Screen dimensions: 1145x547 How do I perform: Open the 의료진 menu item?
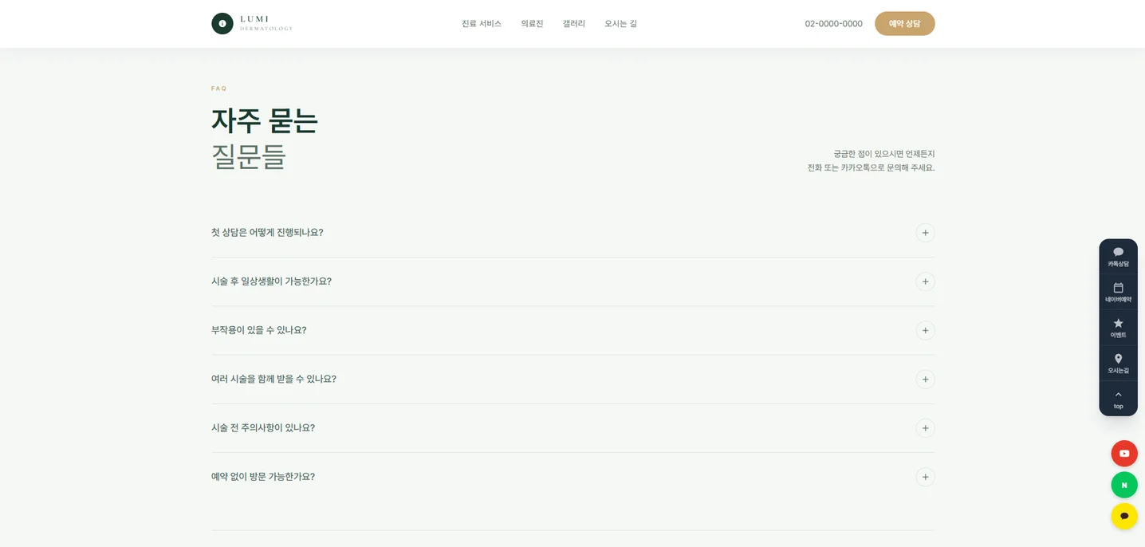coord(532,24)
